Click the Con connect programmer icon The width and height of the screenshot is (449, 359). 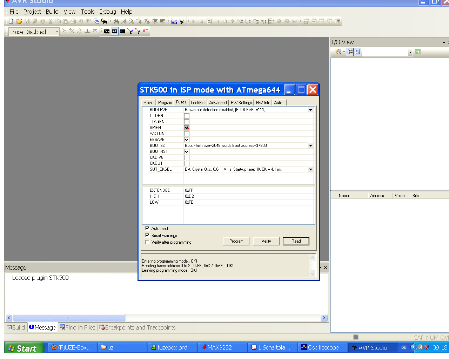click(x=107, y=31)
